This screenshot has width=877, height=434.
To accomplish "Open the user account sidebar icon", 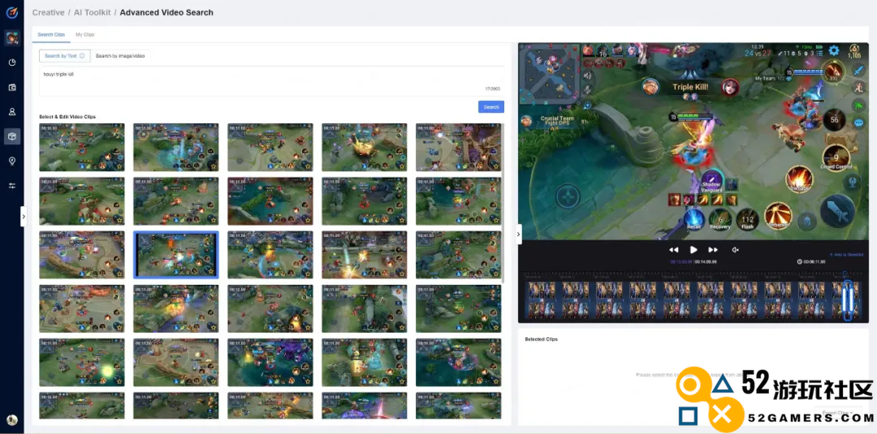I will (12, 112).
